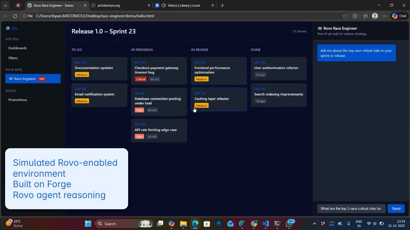410x230 pixels.
Task: Click the 15 issues count text
Action: pyautogui.click(x=299, y=31)
